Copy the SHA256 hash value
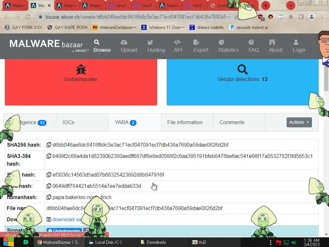Viewport: 329px width, 247px height. pos(49,145)
